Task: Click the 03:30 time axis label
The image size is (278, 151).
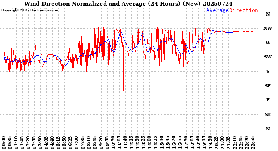Action: click(x=40, y=143)
